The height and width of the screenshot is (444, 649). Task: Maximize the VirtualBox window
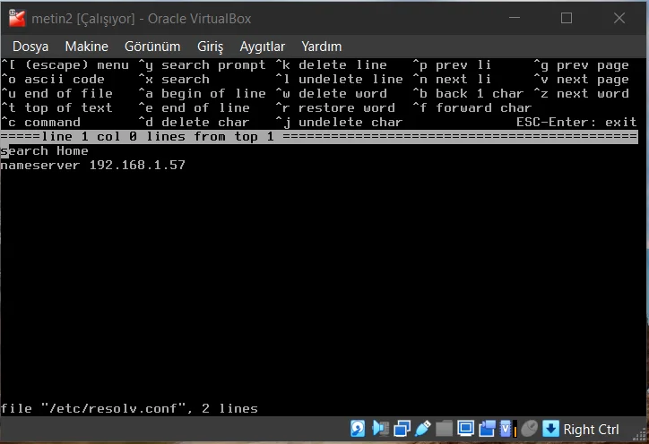point(566,18)
